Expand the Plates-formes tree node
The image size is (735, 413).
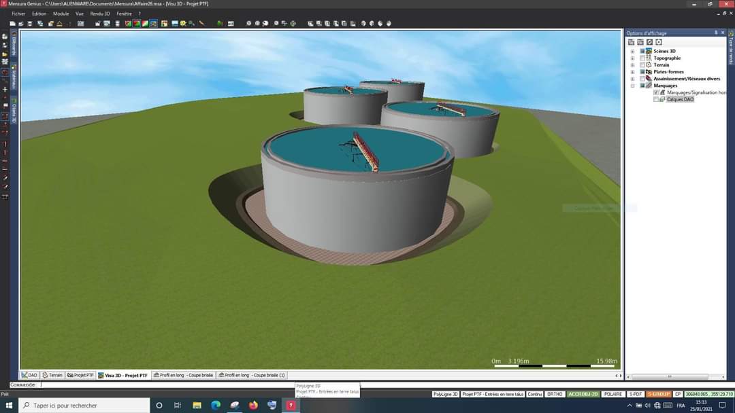(x=632, y=72)
